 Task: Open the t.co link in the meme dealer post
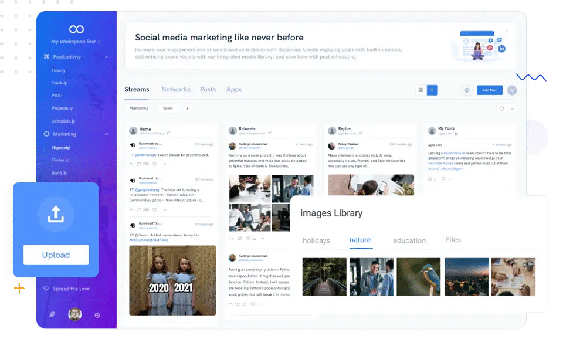coord(148,240)
